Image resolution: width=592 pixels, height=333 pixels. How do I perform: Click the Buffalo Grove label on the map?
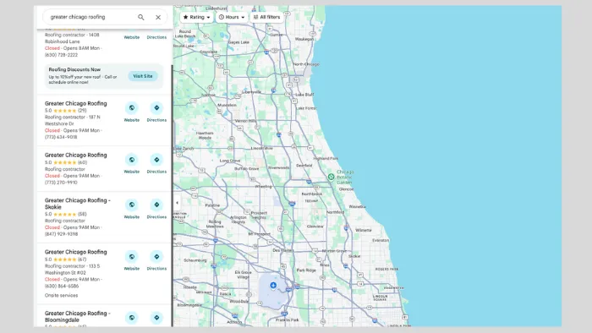click(247, 168)
